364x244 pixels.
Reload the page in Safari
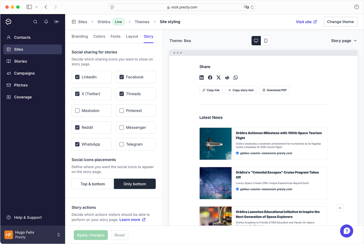pyautogui.click(x=252, y=7)
